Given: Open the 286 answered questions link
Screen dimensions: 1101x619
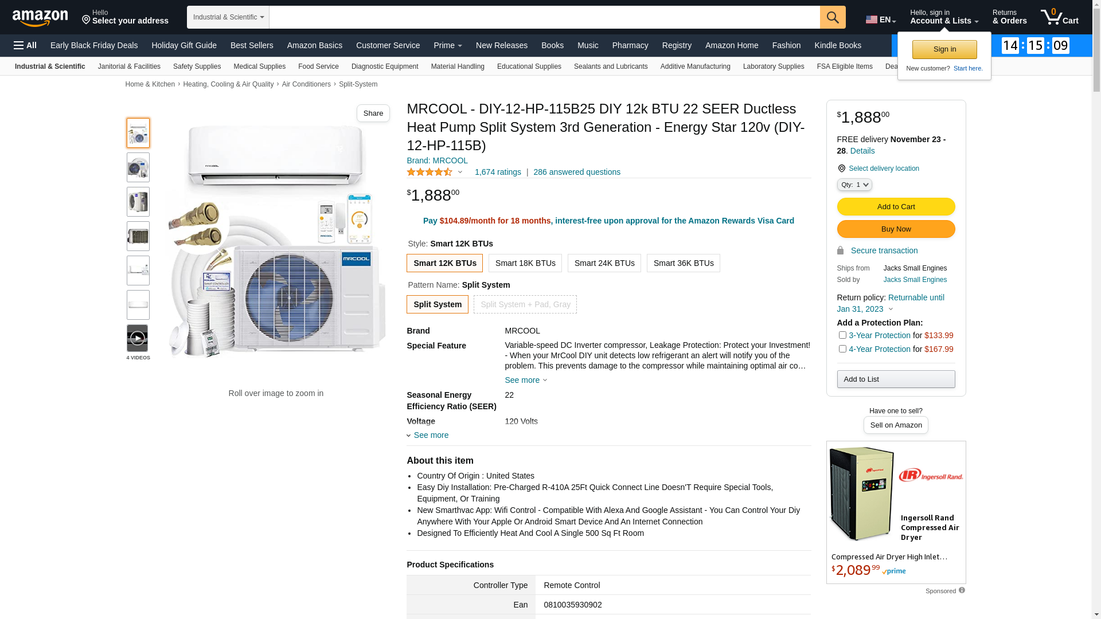Looking at the screenshot, I should pos(576,172).
